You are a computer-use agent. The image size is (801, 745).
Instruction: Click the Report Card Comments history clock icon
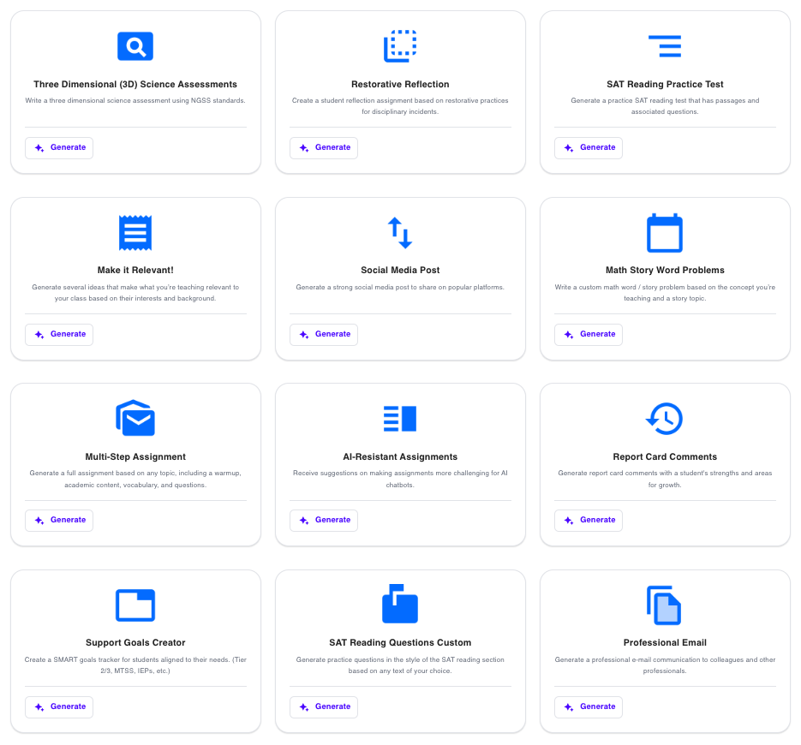click(665, 418)
